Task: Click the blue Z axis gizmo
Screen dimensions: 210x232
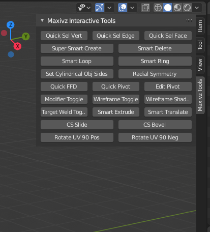Action: [11, 25]
